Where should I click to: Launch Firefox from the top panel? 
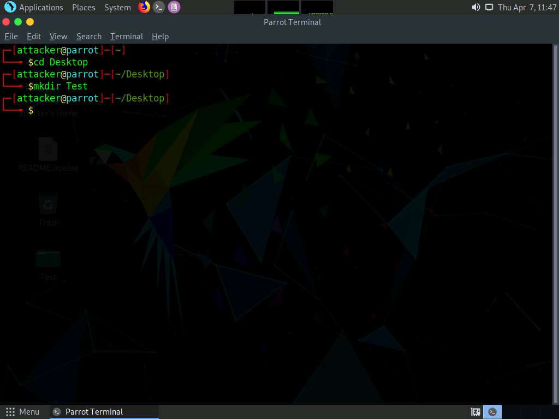(144, 7)
